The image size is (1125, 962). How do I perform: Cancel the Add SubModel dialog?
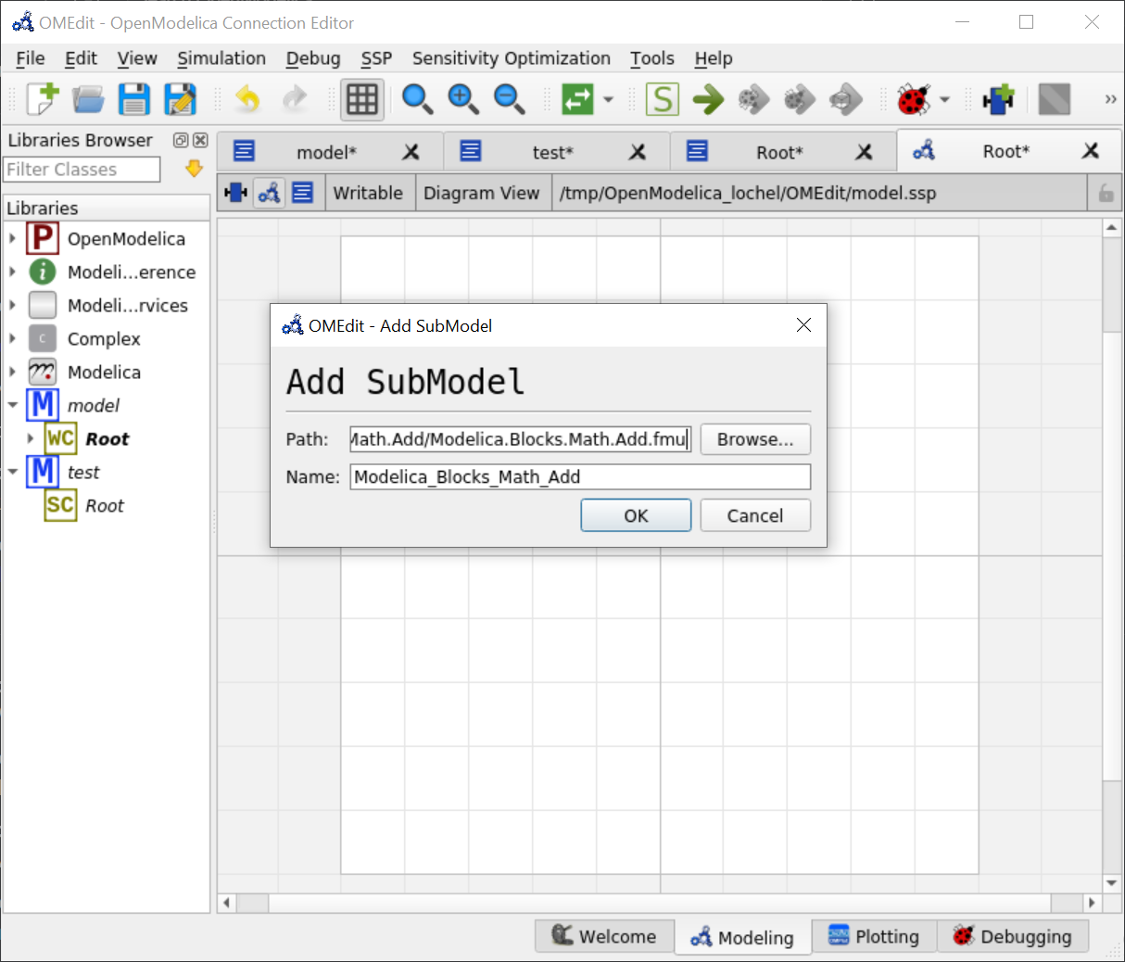pyautogui.click(x=755, y=515)
